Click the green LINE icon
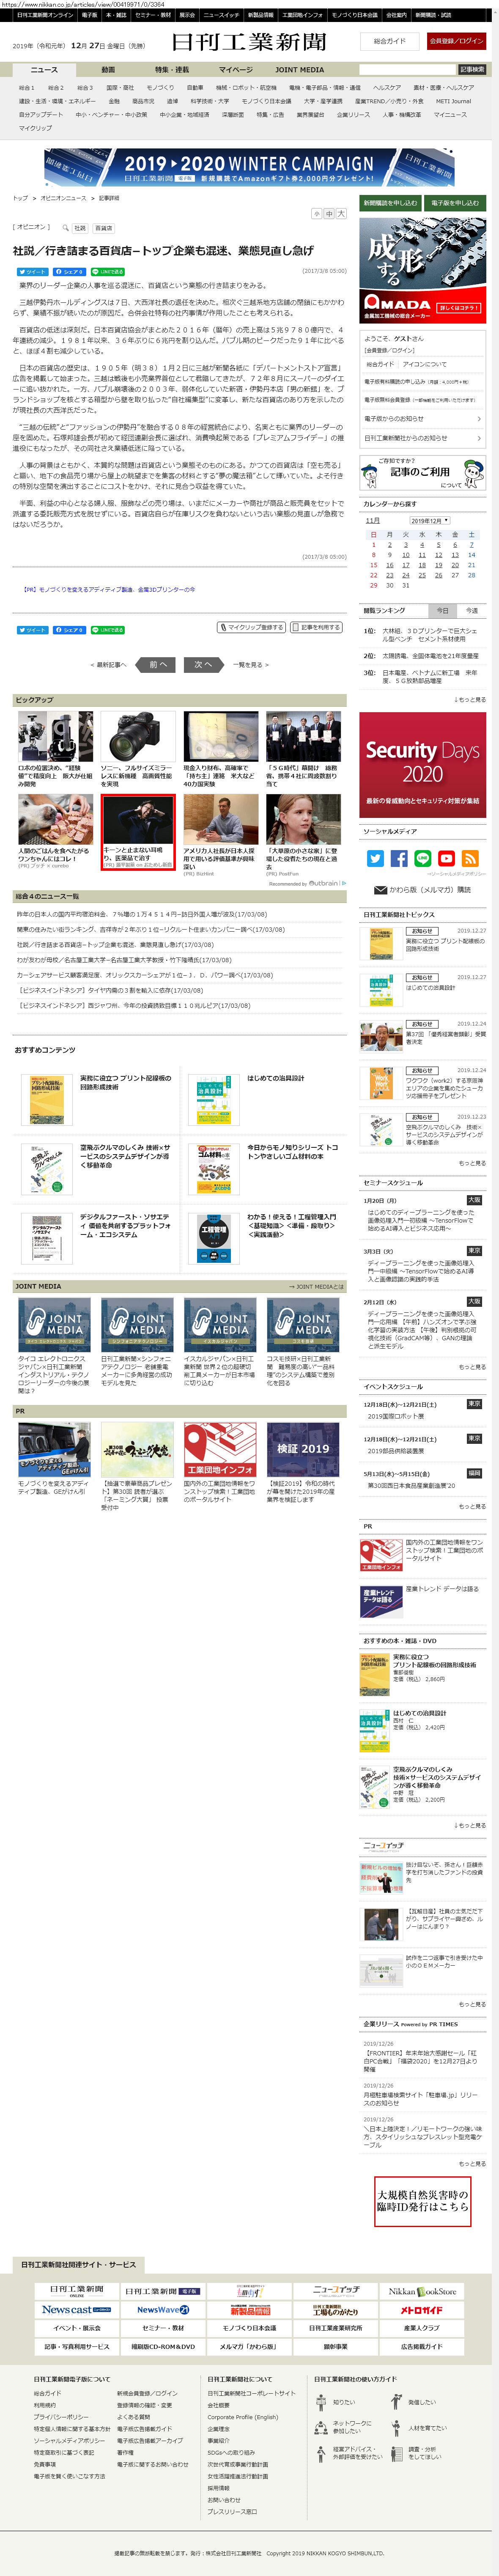Viewport: 499px width, 2576px height. (422, 858)
